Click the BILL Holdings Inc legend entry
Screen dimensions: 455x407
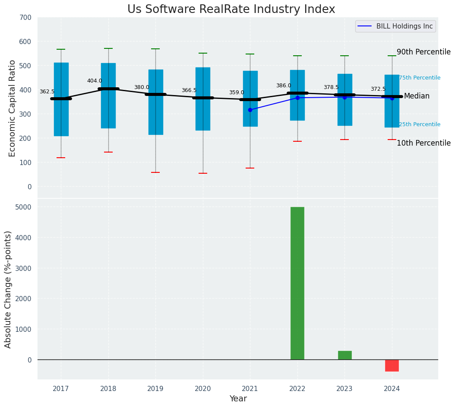coord(395,26)
